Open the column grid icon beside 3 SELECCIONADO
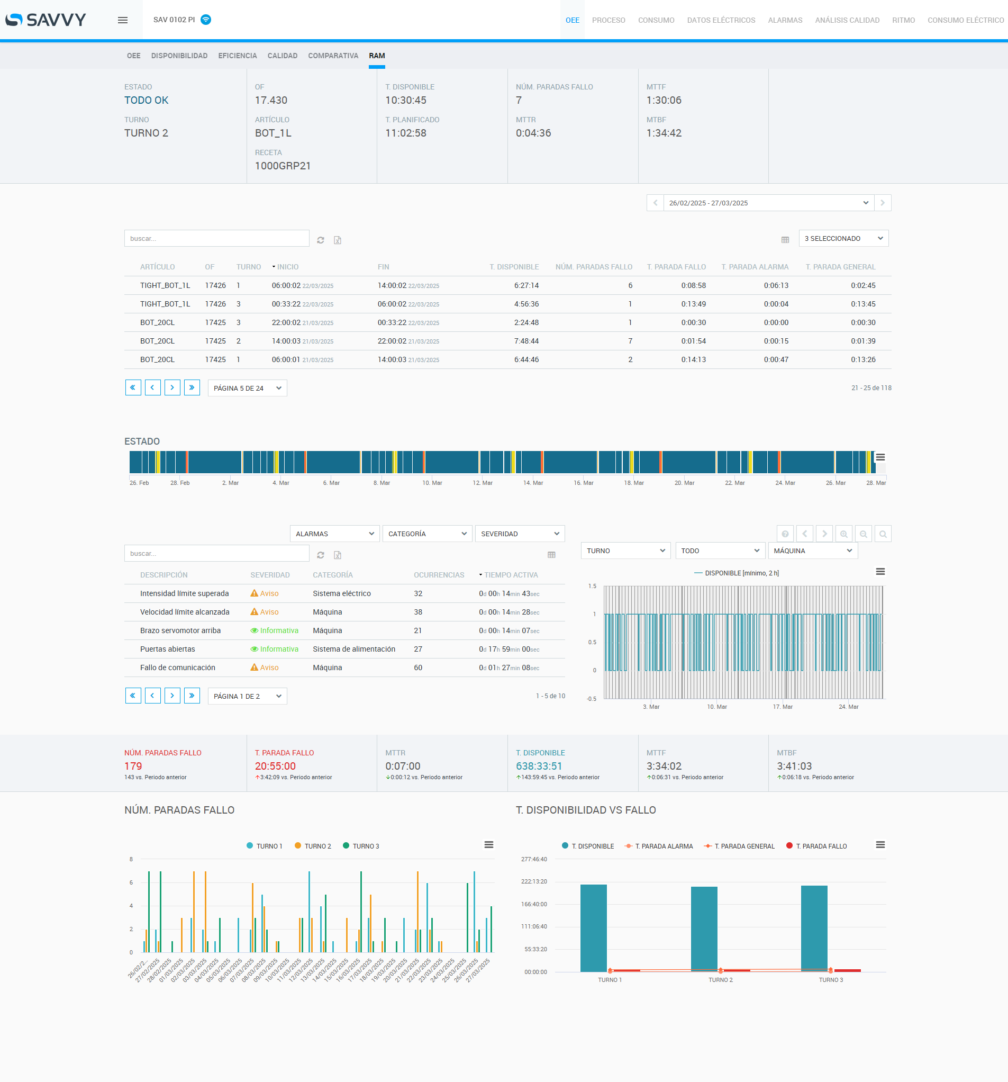 (x=784, y=239)
